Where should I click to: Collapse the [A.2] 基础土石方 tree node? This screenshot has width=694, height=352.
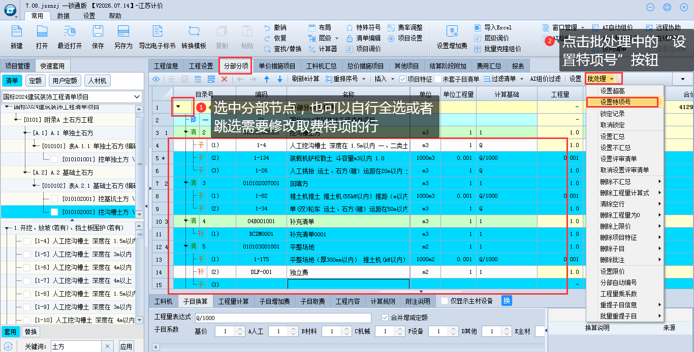point(26,172)
